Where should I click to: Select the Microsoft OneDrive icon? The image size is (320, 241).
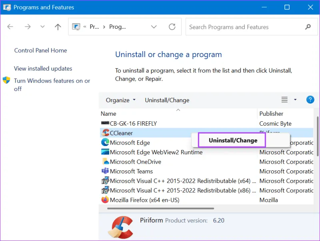(x=105, y=162)
